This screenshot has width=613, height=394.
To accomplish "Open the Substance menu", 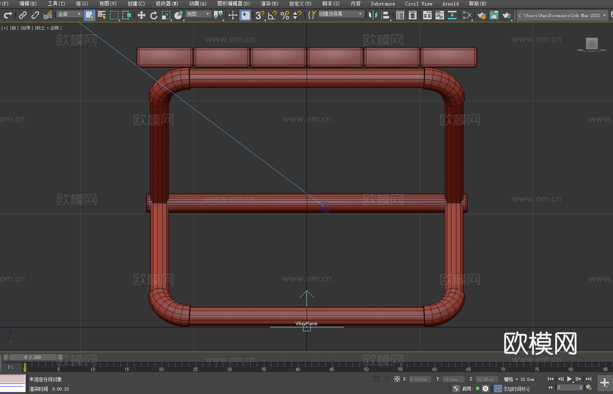I will point(383,3).
